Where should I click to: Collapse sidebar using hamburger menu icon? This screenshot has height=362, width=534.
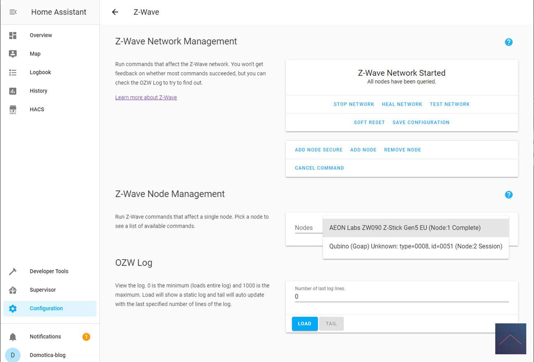[x=13, y=12]
